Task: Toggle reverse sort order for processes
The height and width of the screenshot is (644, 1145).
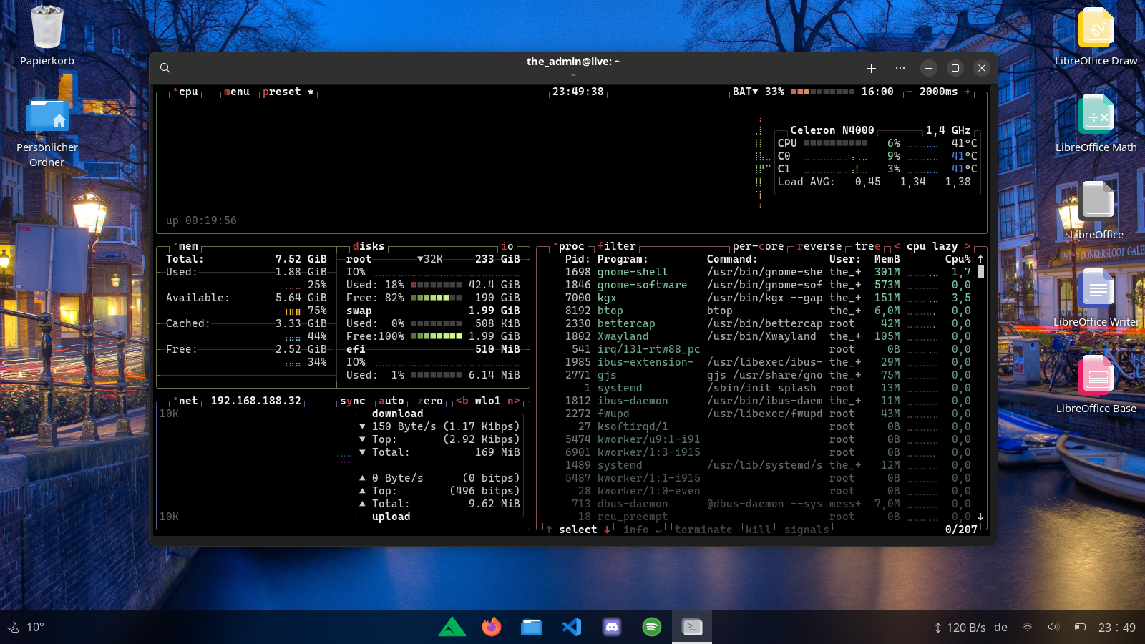Action: click(819, 246)
